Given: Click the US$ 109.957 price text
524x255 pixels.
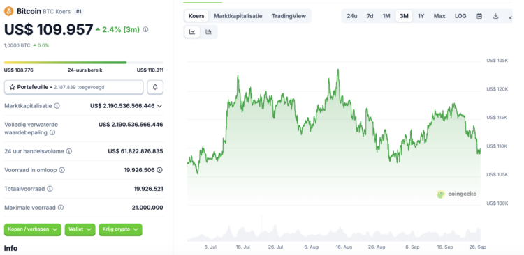Looking at the screenshot, I should click(x=48, y=30).
